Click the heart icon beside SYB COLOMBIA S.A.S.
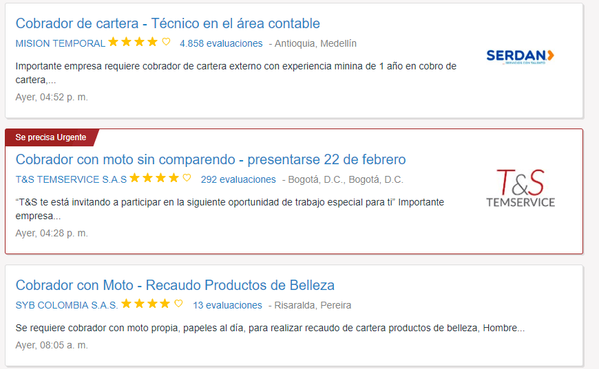Screen dimensions: 599x369 pyautogui.click(x=178, y=304)
